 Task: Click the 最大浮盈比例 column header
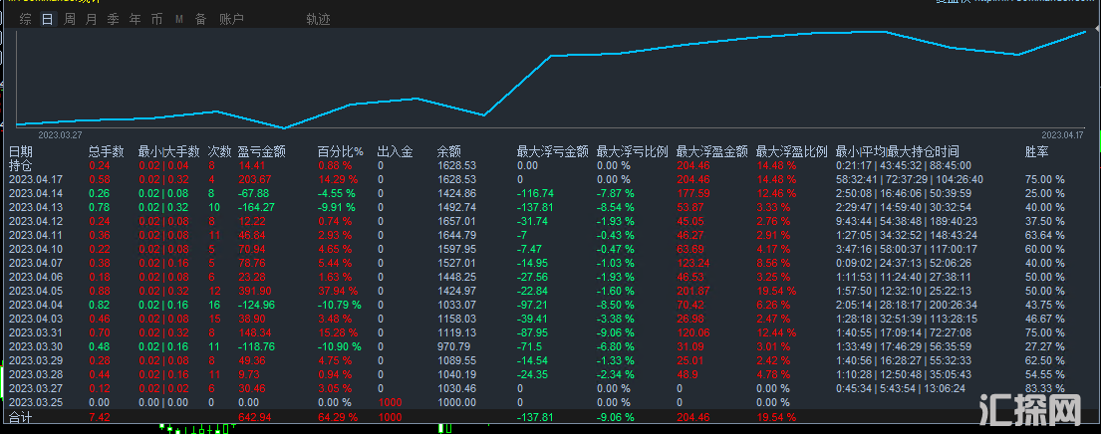tap(792, 151)
